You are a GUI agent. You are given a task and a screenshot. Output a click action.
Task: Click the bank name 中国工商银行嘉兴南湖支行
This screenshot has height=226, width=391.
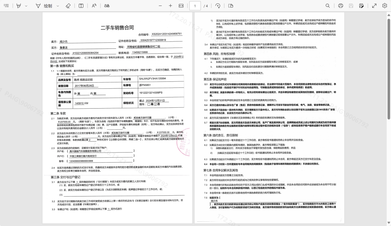click(83, 156)
